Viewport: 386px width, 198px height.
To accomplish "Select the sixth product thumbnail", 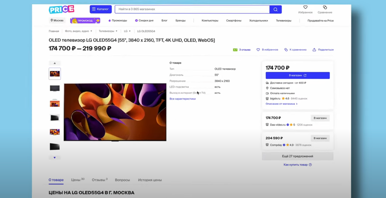I will point(55,146).
